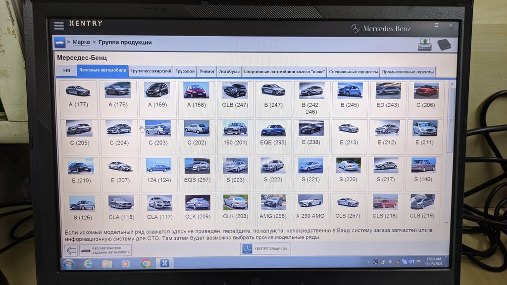The image size is (507, 285).
Task: Choose the EQS (297) car
Action: click(197, 174)
